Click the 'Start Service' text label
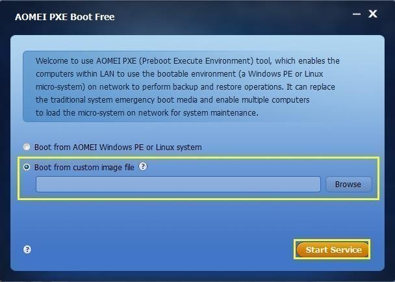Screen dimensions: 395x282 [334, 250]
